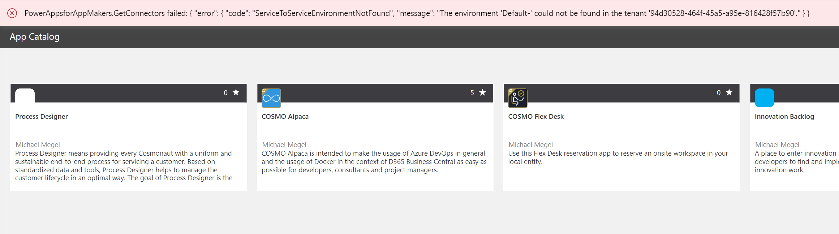Click the App Catalog header title
The width and height of the screenshot is (839, 234).
[x=35, y=37]
